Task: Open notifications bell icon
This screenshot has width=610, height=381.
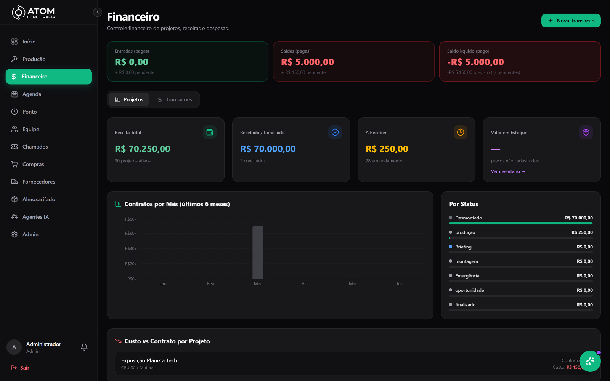Action: pos(84,347)
